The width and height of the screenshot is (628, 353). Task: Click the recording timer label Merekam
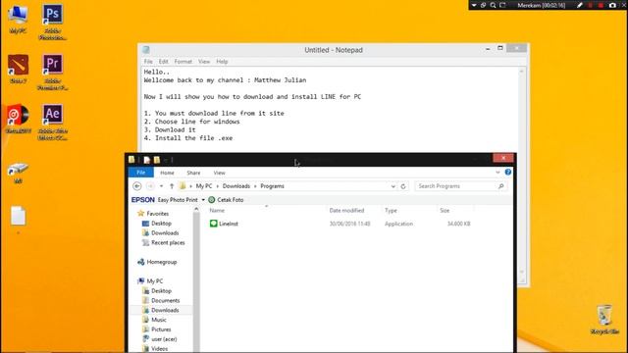(541, 5)
